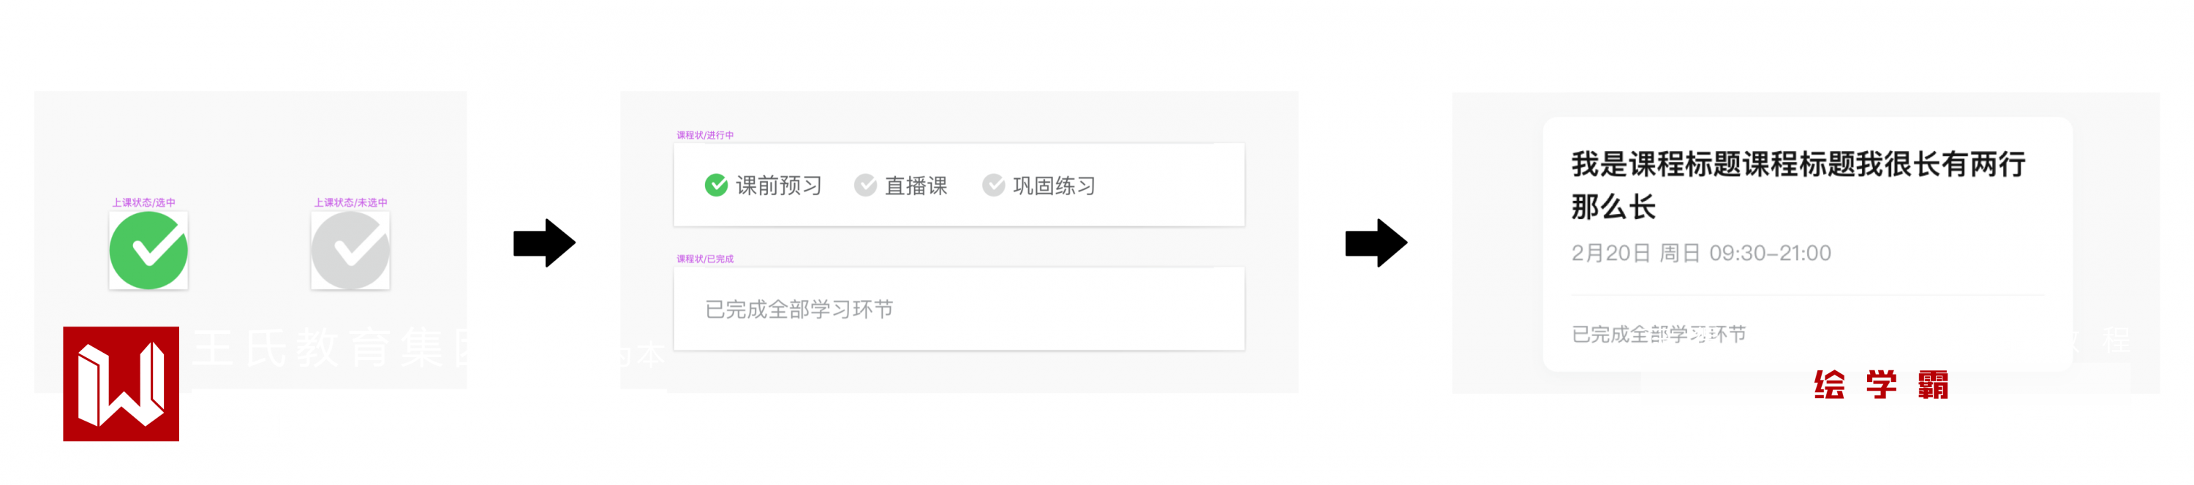Click the red W logo
The image size is (2194, 485).
pyautogui.click(x=121, y=383)
